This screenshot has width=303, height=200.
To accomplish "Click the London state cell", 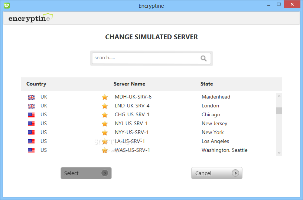I will click(x=210, y=106).
